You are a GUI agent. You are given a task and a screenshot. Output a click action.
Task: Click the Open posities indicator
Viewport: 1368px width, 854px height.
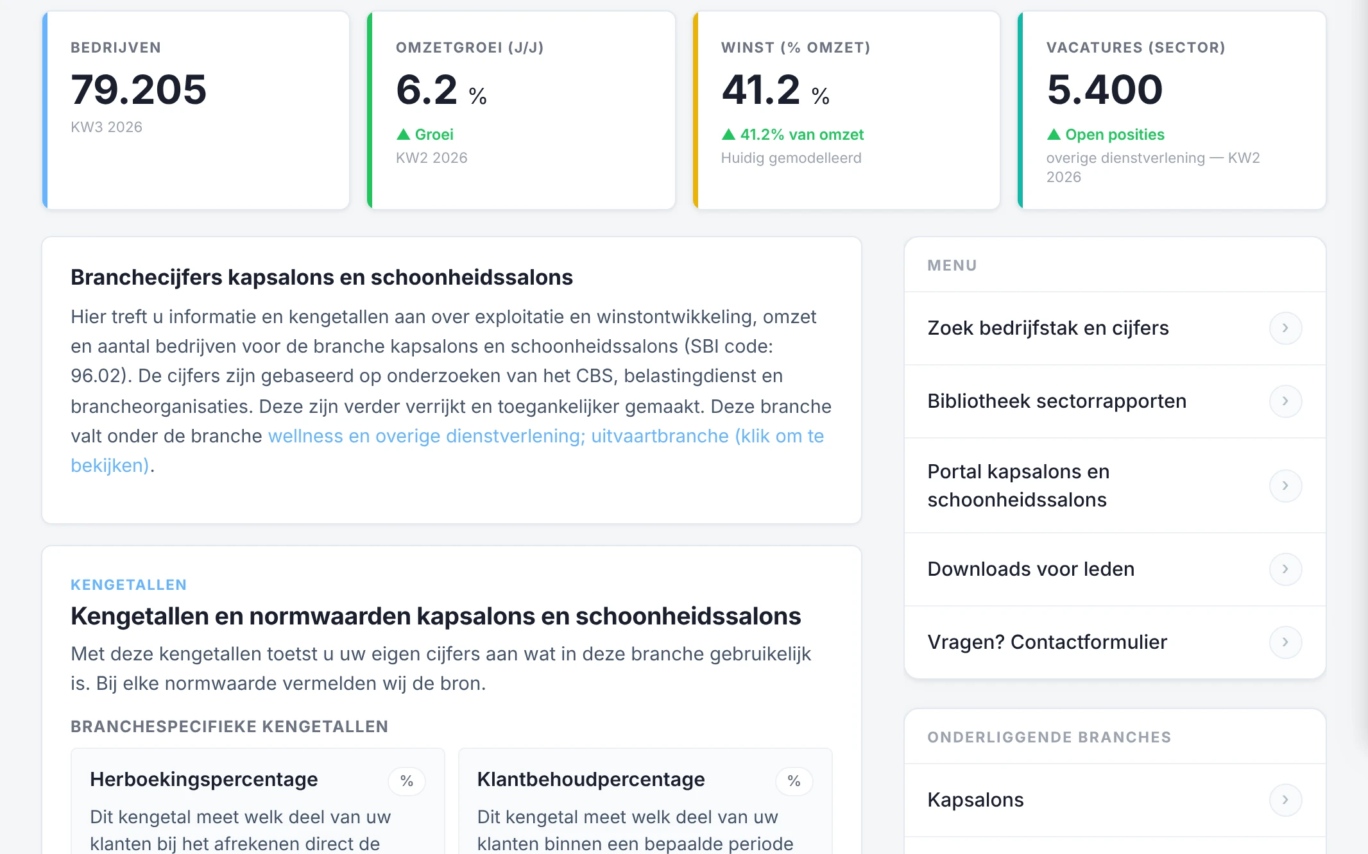[x=1106, y=135]
